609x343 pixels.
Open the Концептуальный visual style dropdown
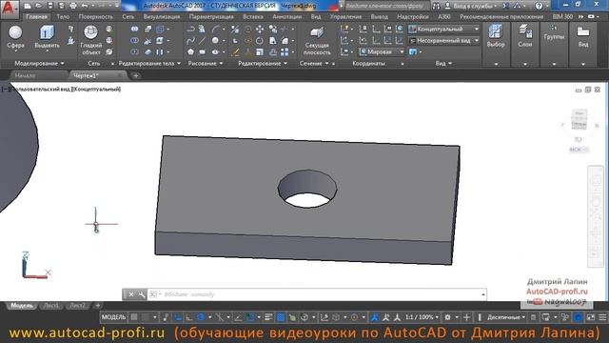(444, 30)
